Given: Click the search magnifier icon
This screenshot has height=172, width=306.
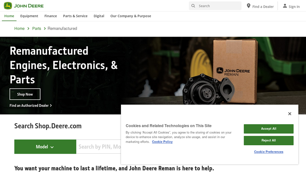Looking at the screenshot, I should [193, 6].
